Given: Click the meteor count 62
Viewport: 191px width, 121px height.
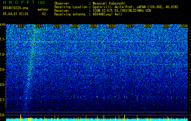Looking at the screenshot, I should [44, 14].
